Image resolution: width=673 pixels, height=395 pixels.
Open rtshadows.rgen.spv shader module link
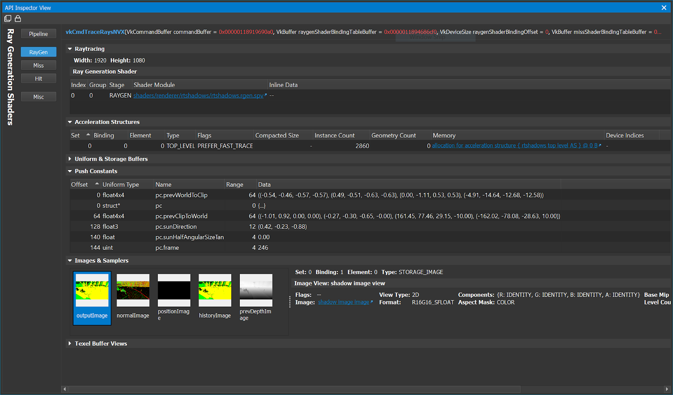[199, 95]
